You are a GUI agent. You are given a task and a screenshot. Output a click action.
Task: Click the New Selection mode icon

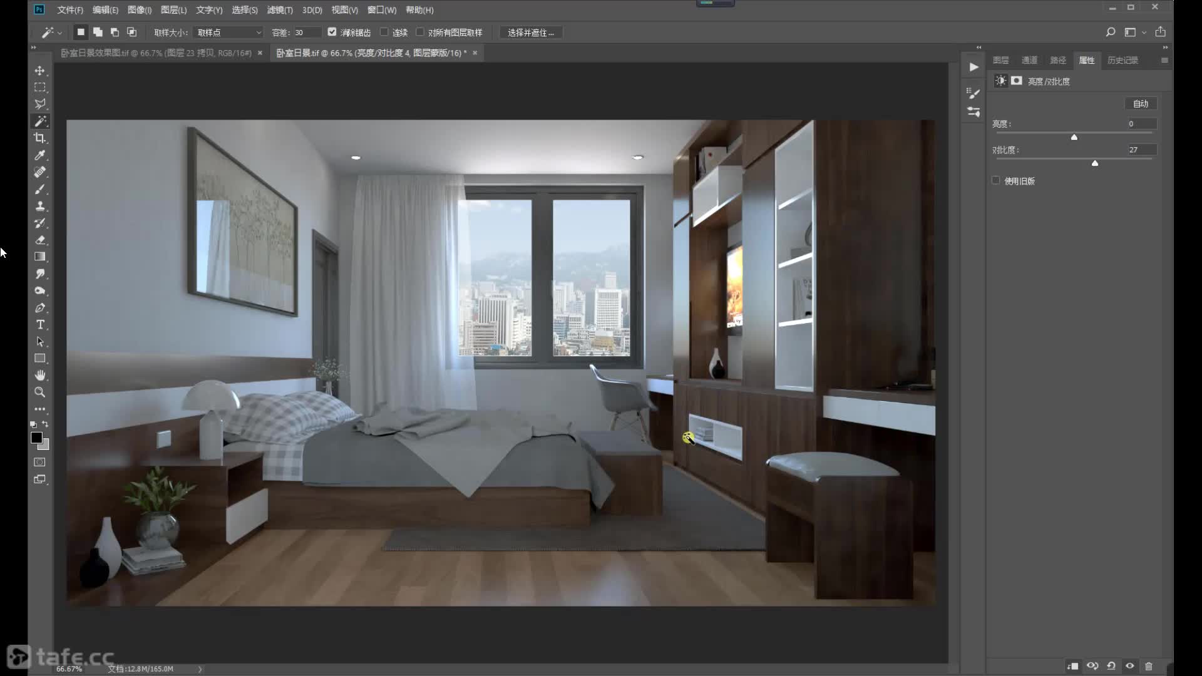[x=81, y=32]
